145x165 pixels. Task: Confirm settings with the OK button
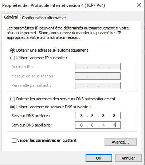(x=99, y=158)
